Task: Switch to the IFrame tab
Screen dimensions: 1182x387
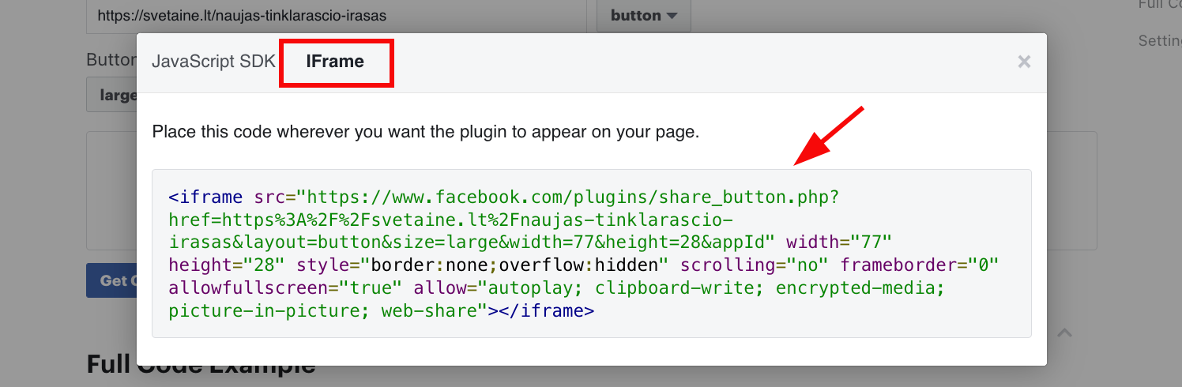Action: point(335,62)
